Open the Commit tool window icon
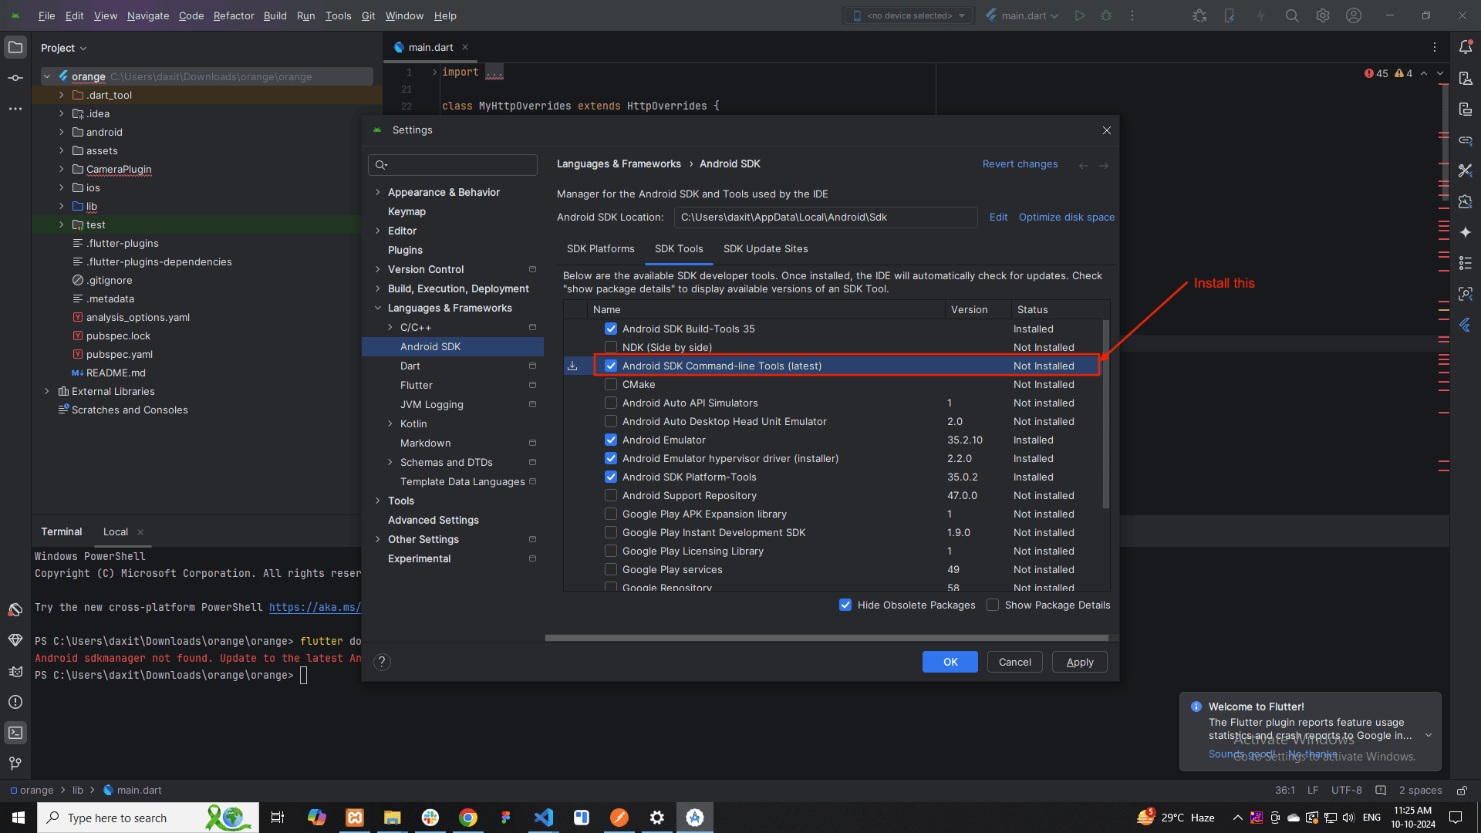The width and height of the screenshot is (1481, 833). [x=15, y=78]
